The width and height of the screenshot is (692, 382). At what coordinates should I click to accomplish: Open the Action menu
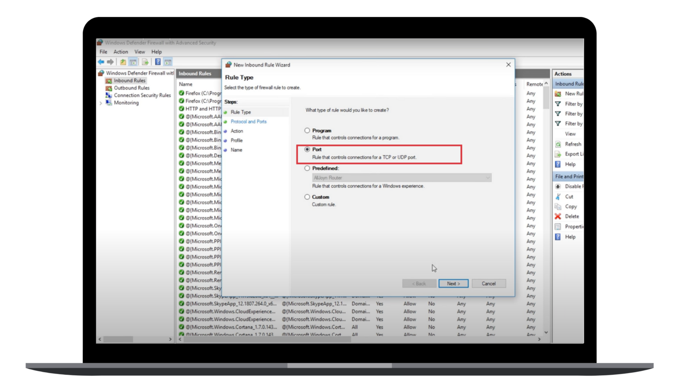[x=120, y=52]
